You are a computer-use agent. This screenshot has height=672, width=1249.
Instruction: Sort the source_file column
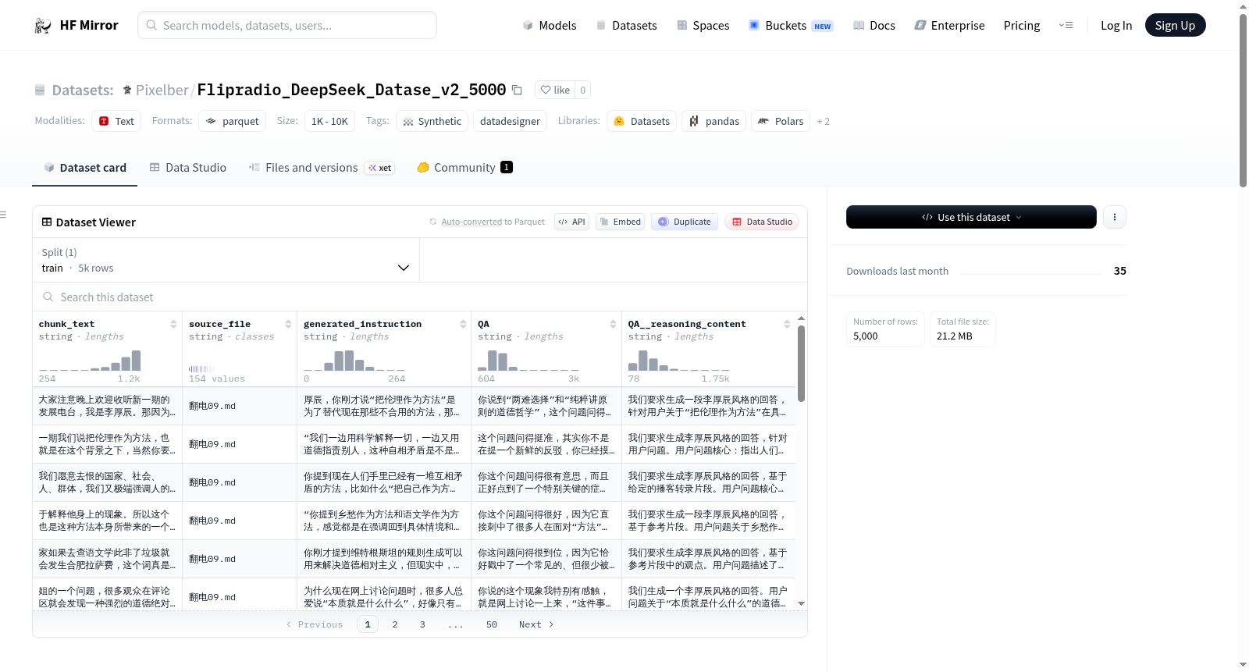tap(288, 324)
